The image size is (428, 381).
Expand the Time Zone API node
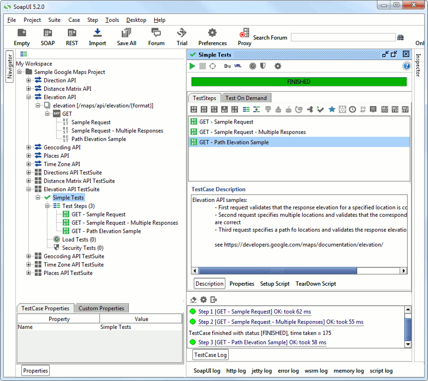[x=28, y=164]
